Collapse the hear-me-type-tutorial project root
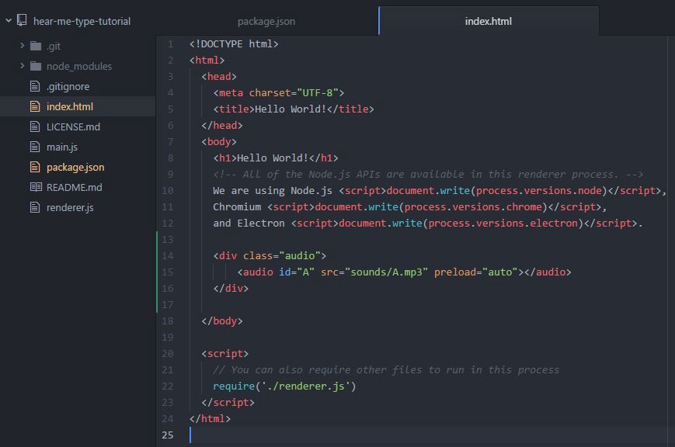This screenshot has width=675, height=447. pyautogui.click(x=9, y=20)
